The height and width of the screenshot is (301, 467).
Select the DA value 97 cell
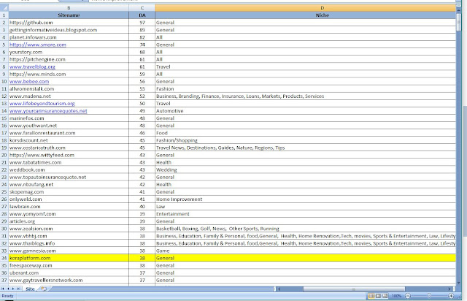pyautogui.click(x=142, y=23)
